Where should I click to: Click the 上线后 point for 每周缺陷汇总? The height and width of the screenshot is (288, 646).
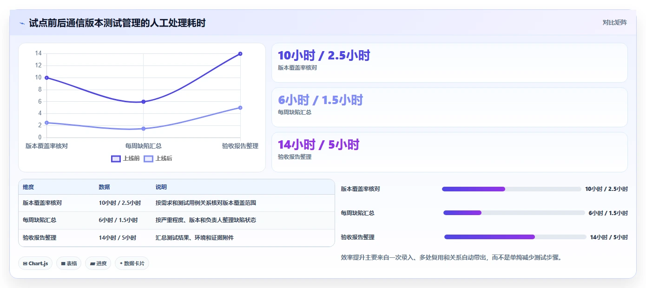coord(143,129)
